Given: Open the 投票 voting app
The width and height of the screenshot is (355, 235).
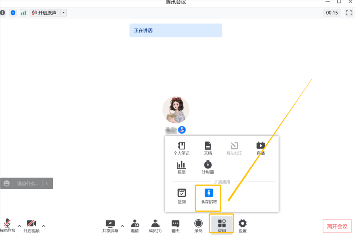Looking at the screenshot, I should pyautogui.click(x=181, y=168).
